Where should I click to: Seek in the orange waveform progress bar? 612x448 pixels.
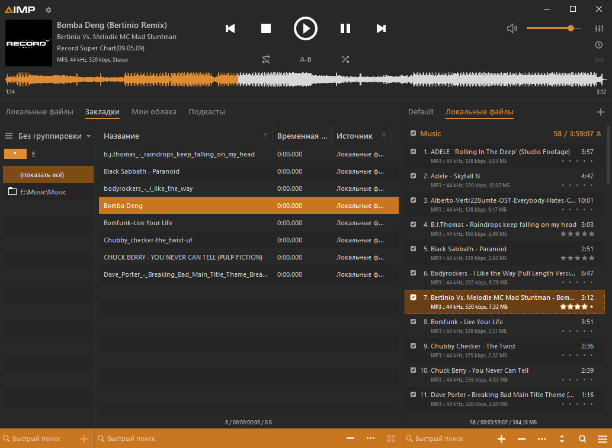[121, 79]
